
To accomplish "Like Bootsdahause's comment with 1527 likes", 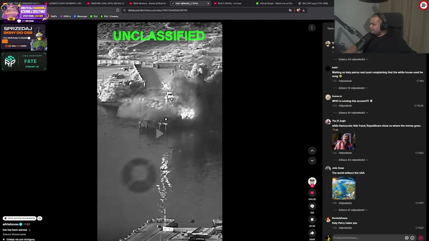I will (x=417, y=228).
